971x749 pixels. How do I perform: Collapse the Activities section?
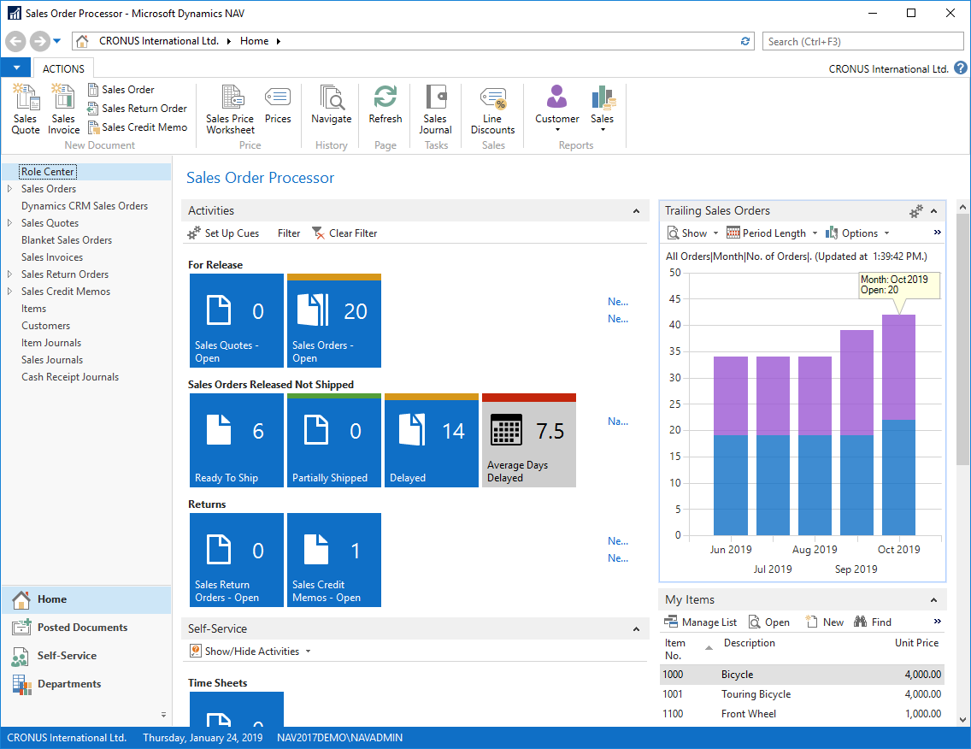click(x=635, y=211)
